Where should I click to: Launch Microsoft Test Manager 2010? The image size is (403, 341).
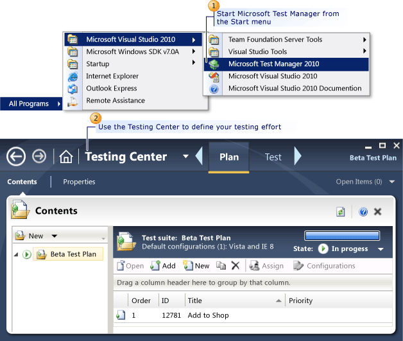pyautogui.click(x=286, y=64)
